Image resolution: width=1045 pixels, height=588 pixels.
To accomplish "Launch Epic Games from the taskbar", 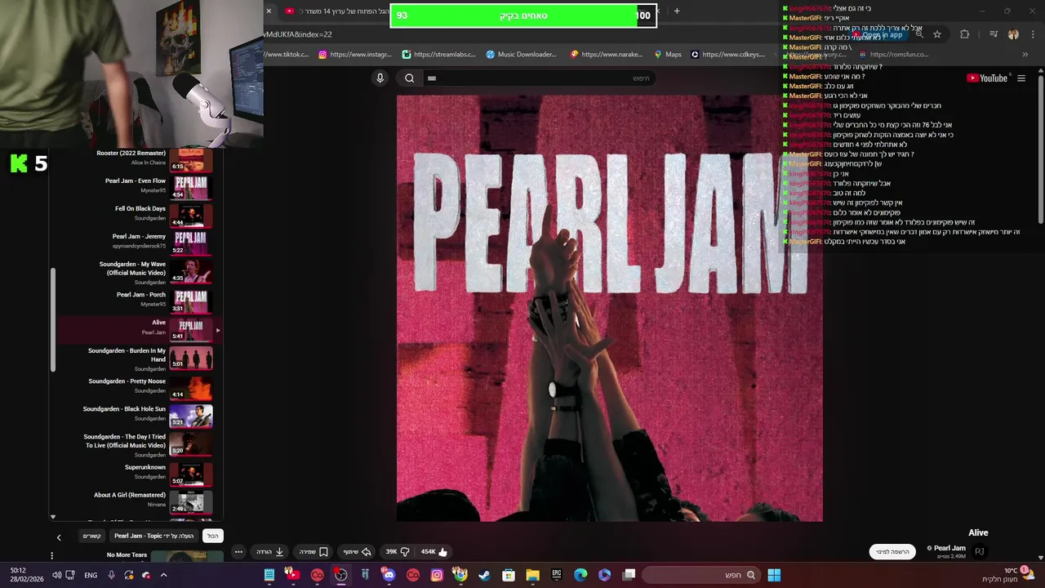I will click(557, 575).
